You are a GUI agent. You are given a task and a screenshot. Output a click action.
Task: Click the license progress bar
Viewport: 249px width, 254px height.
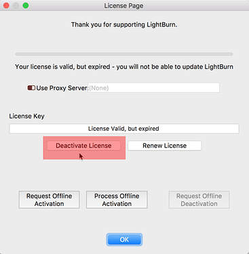coord(124,54)
